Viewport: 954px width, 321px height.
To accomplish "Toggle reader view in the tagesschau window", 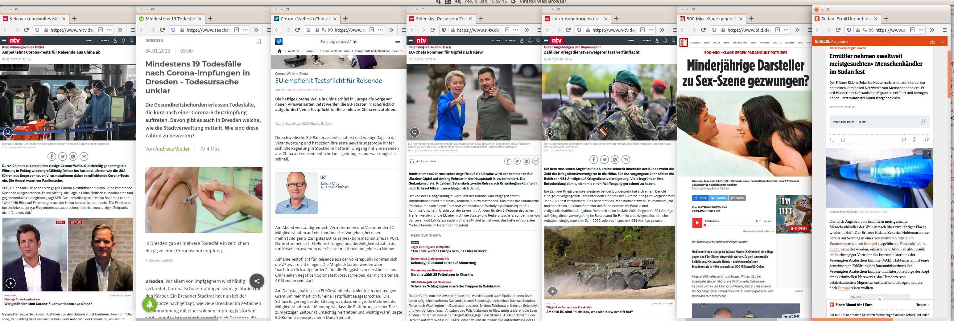I will pyautogui.click(x=371, y=30).
